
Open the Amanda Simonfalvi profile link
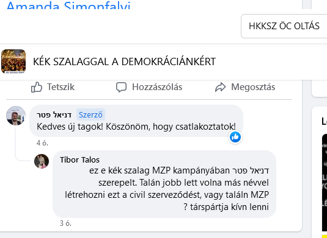point(68,5)
